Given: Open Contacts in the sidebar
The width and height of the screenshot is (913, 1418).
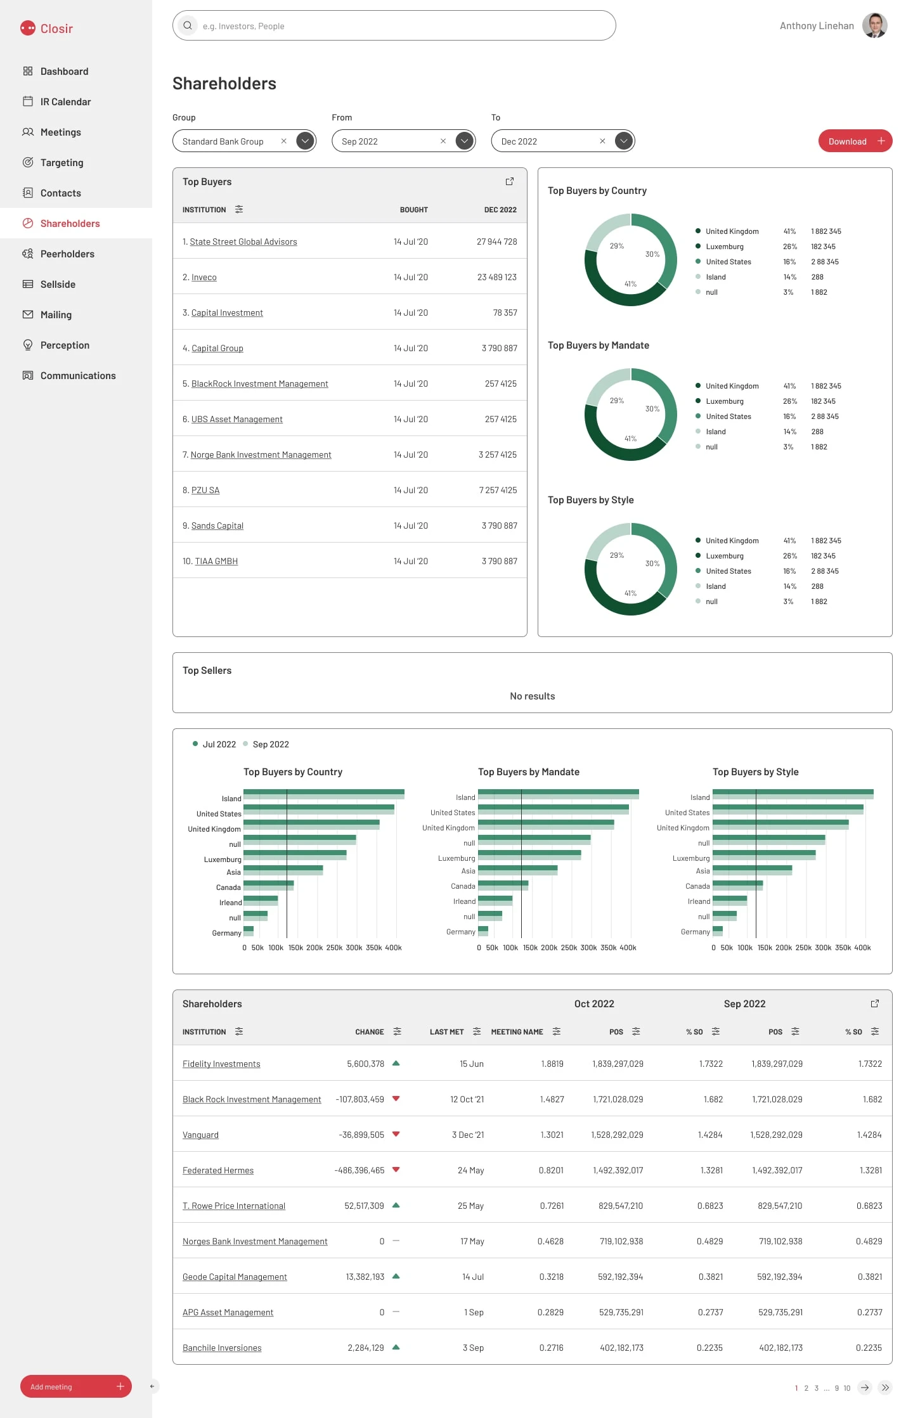Looking at the screenshot, I should tap(76, 193).
